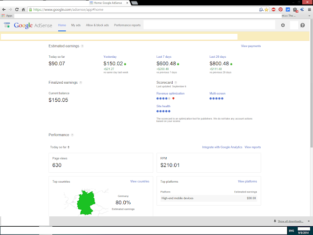Click the help icon beside Finalized earnings
Viewport: 313px width, 235px height.
coord(81,83)
